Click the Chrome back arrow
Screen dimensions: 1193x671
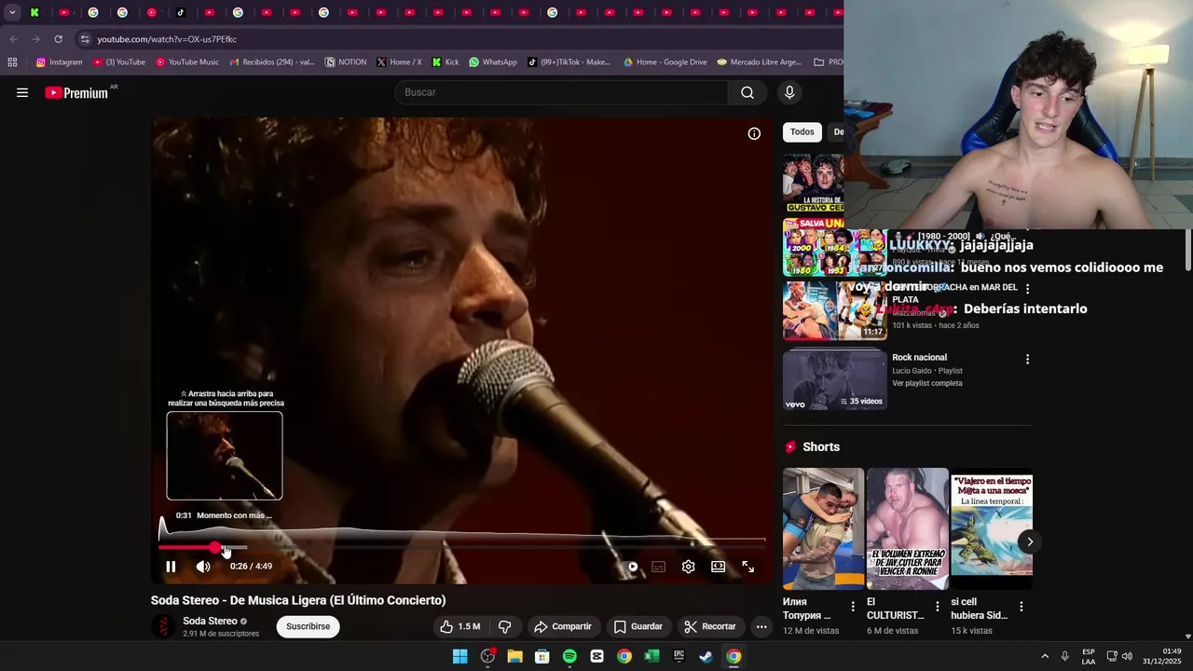click(x=13, y=39)
